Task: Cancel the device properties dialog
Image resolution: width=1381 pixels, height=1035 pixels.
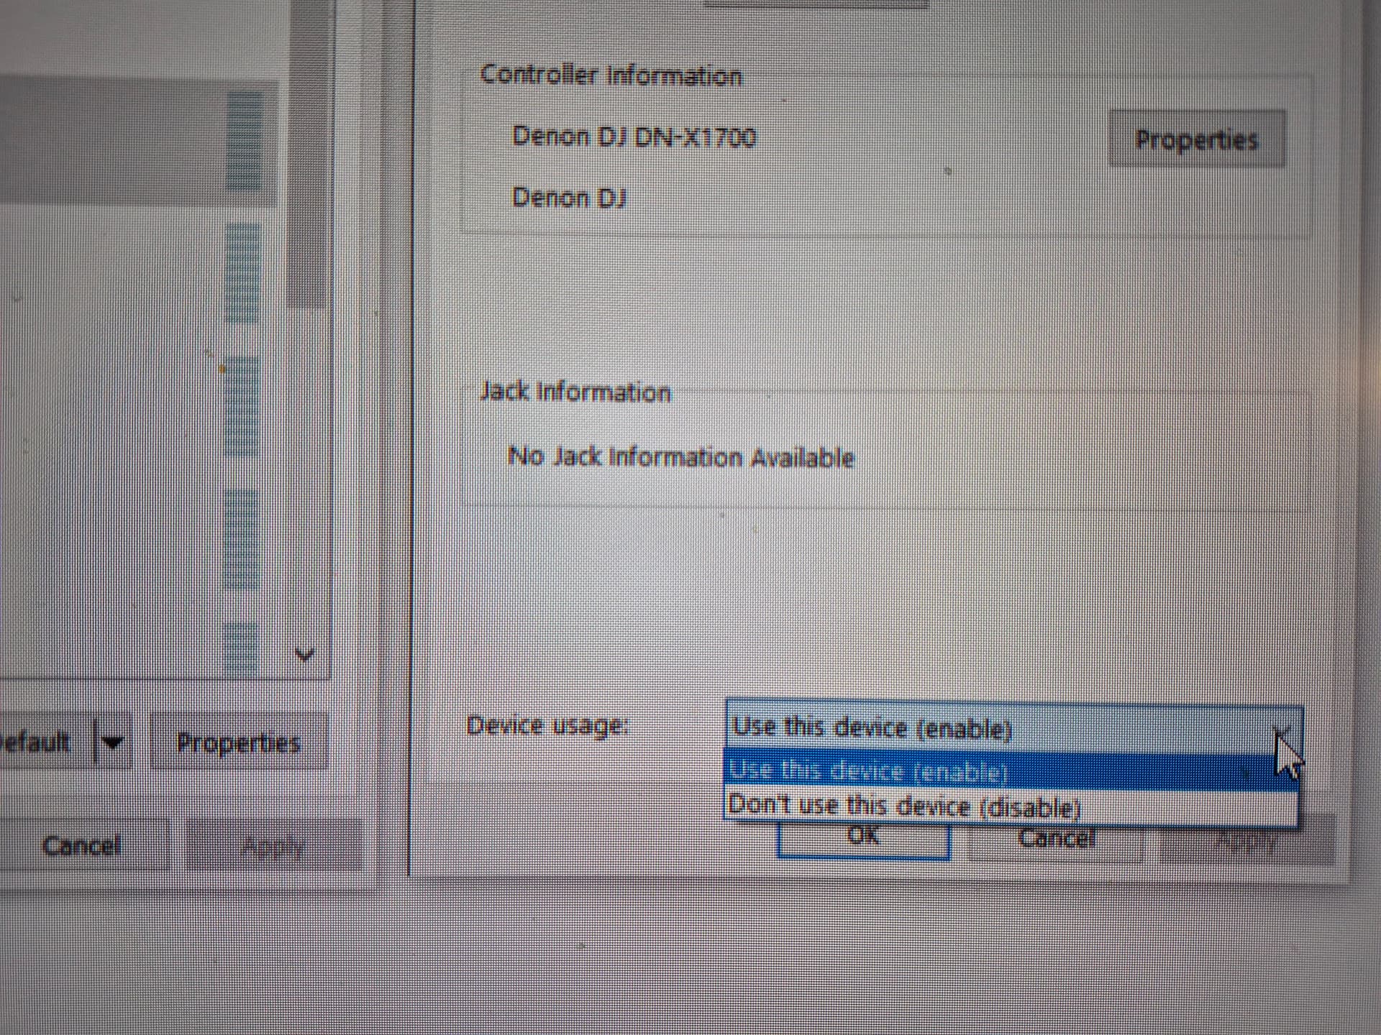Action: pos(1056,841)
